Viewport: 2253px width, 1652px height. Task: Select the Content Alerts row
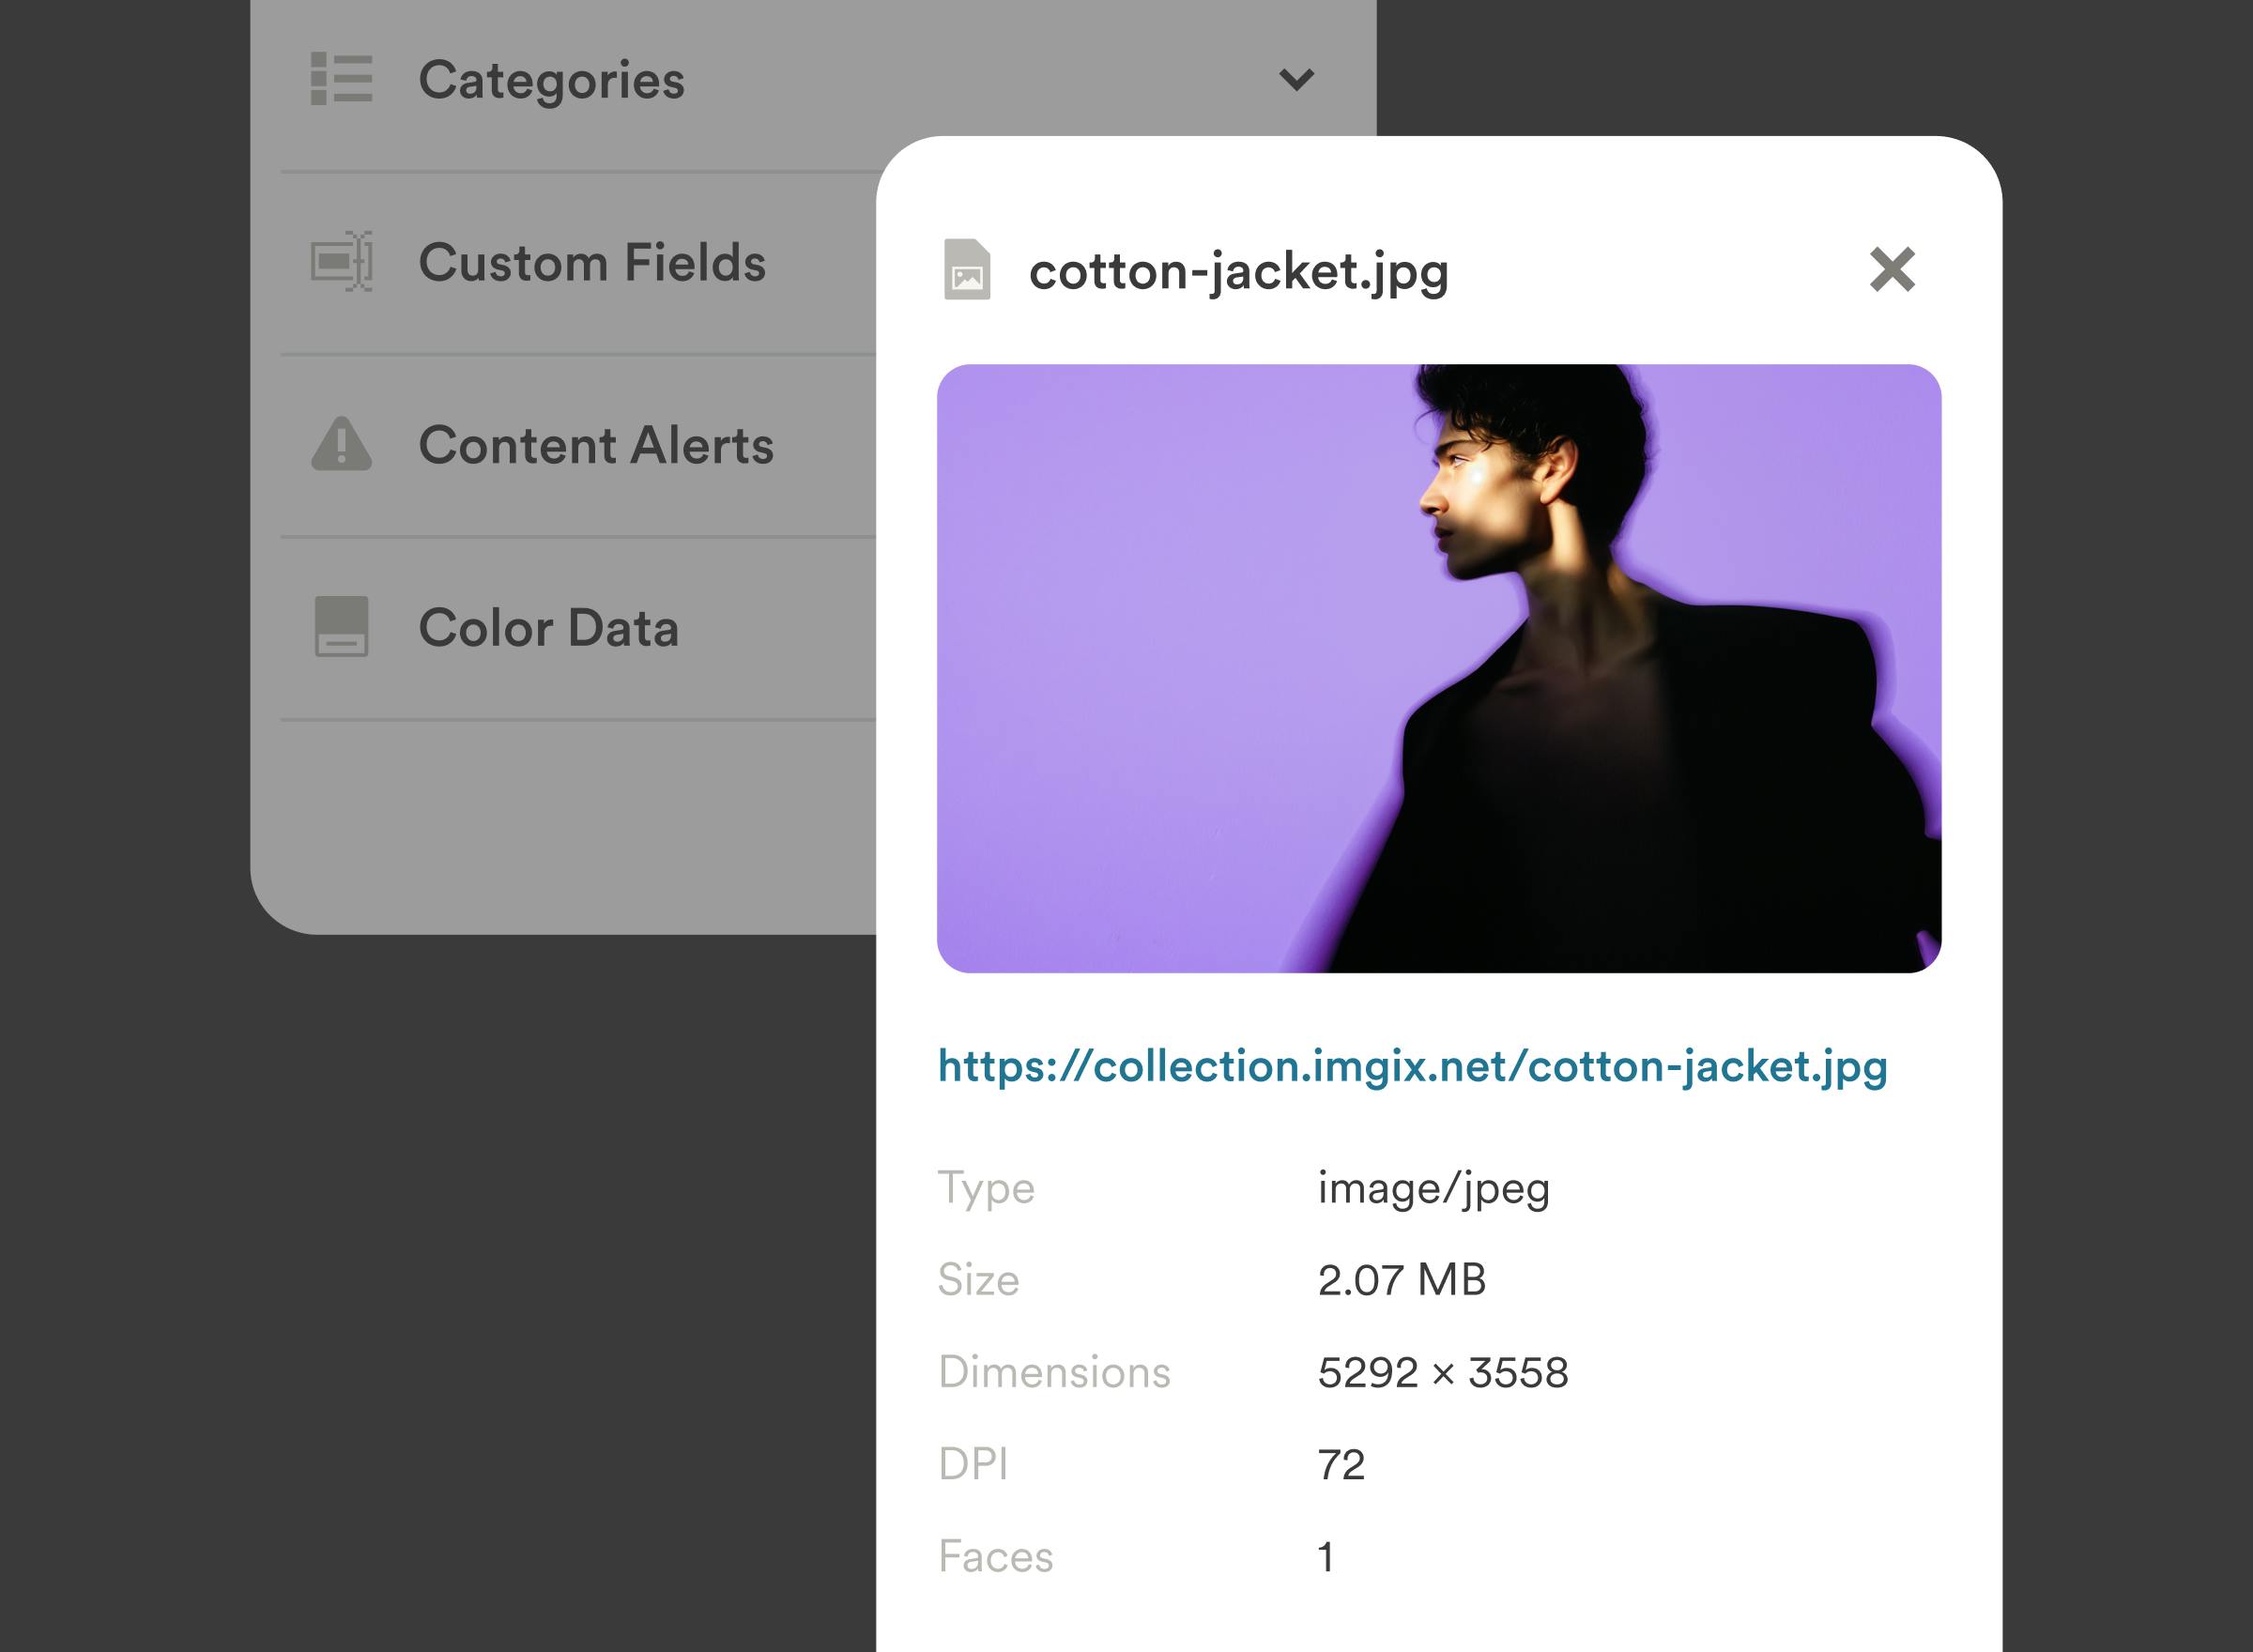pos(596,445)
